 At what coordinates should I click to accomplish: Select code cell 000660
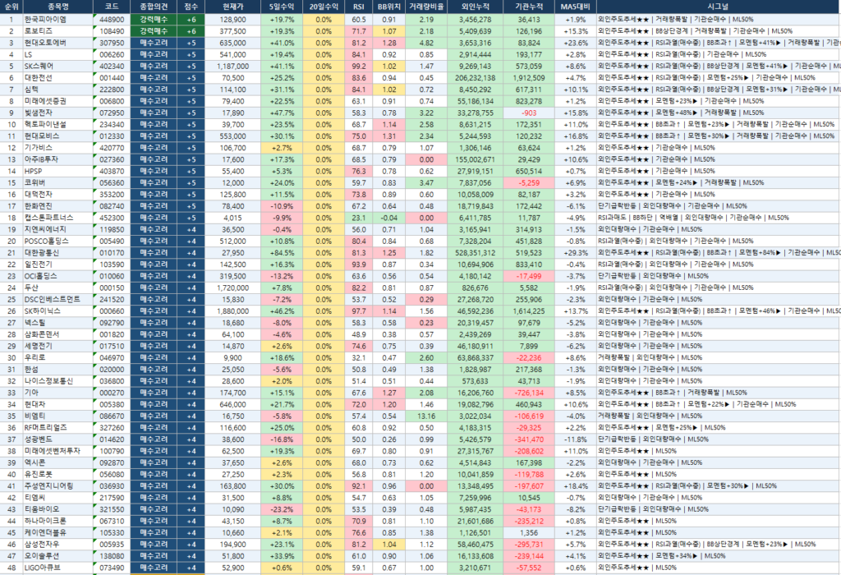[x=112, y=311]
